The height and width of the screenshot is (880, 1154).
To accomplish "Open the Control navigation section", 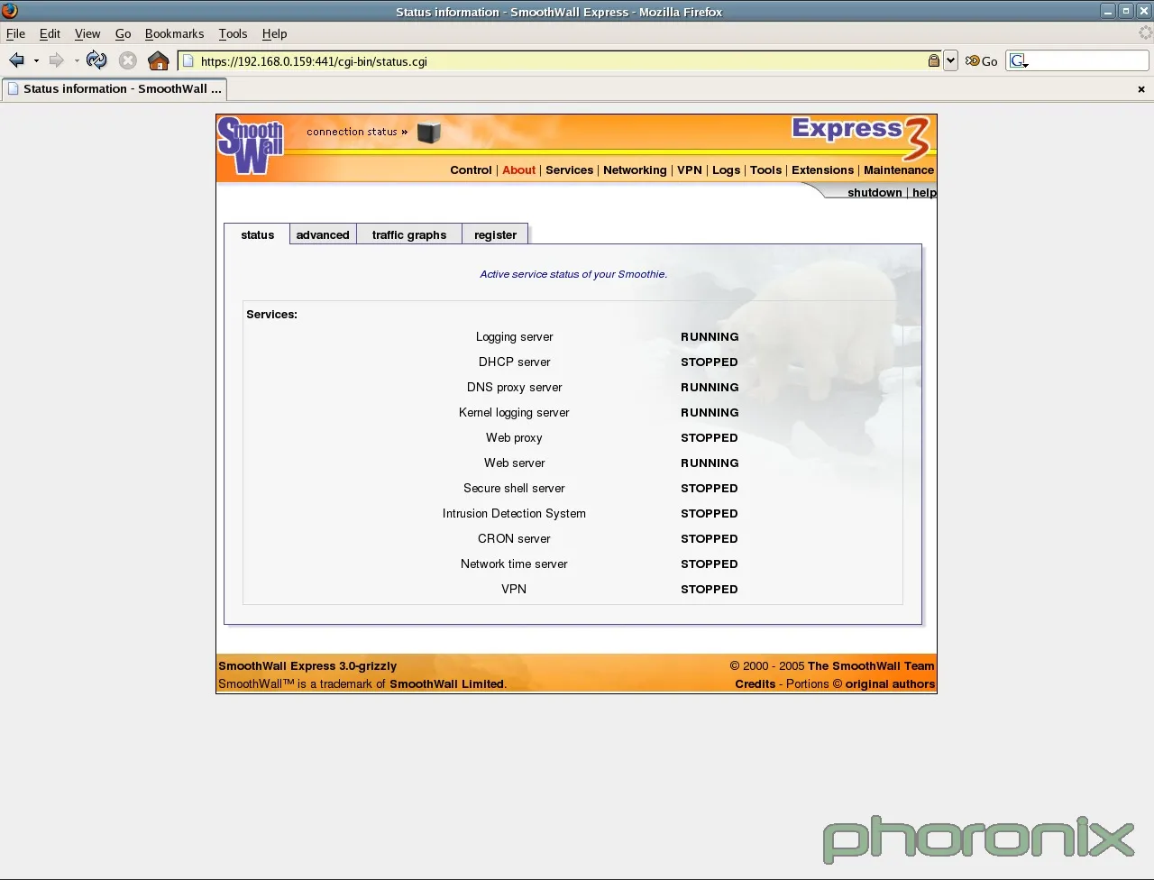I will [471, 170].
